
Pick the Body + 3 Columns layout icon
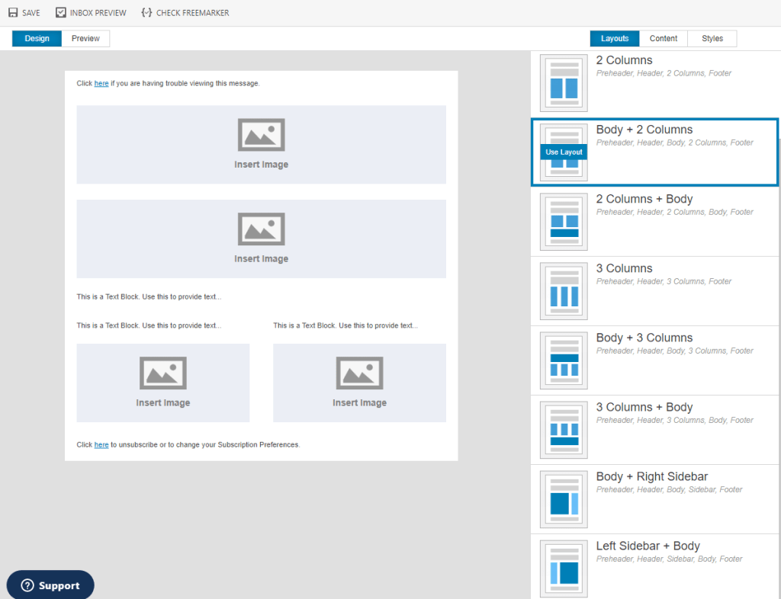point(564,360)
